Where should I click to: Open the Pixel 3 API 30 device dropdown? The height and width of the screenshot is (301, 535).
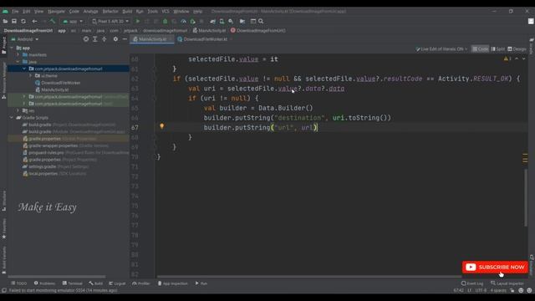[x=110, y=21]
